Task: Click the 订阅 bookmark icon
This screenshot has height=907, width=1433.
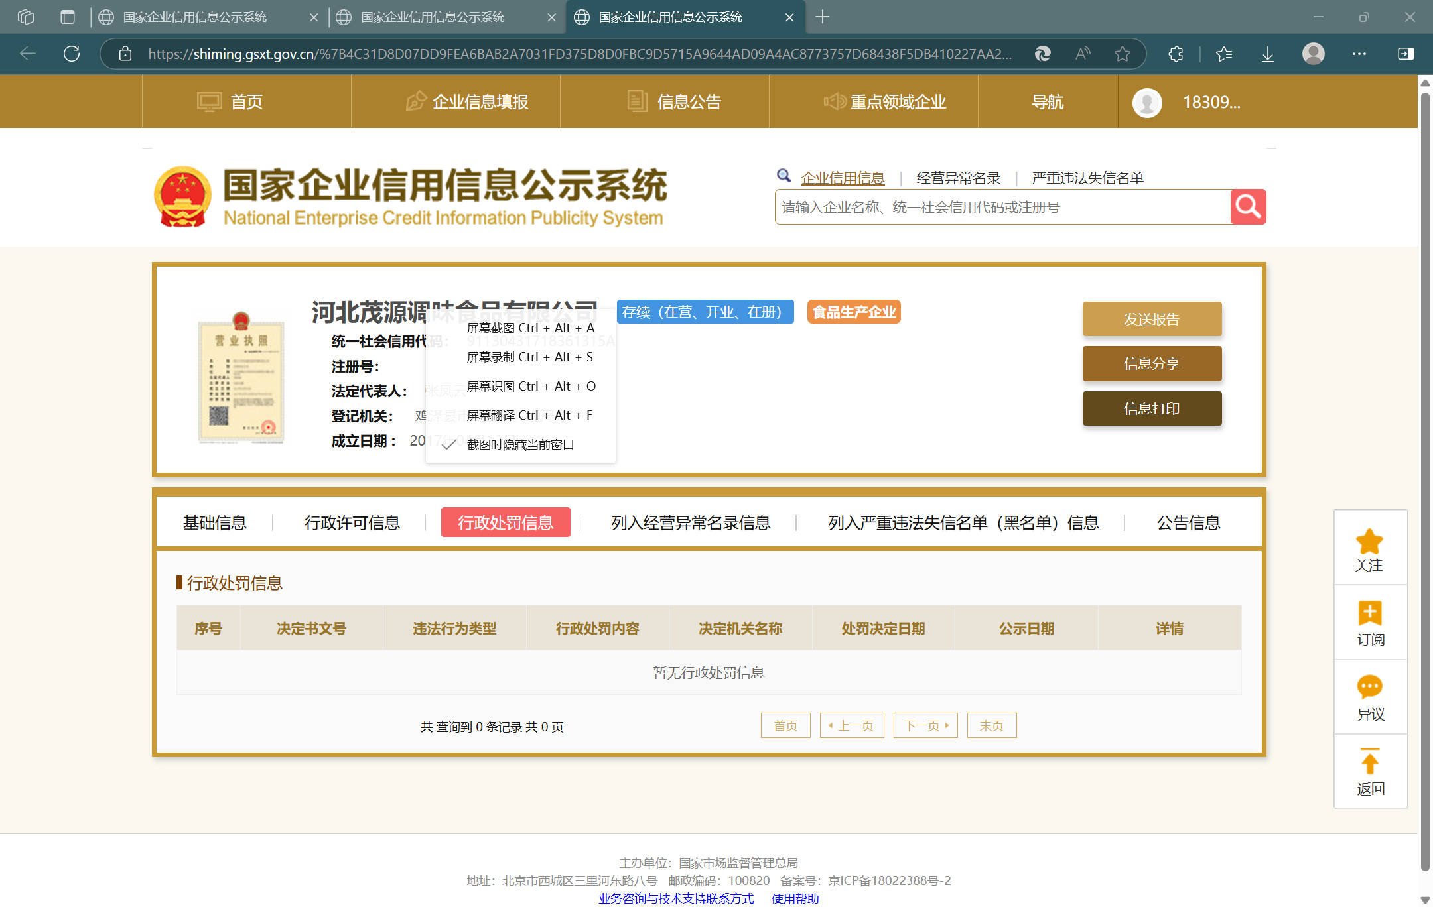Action: point(1369,613)
